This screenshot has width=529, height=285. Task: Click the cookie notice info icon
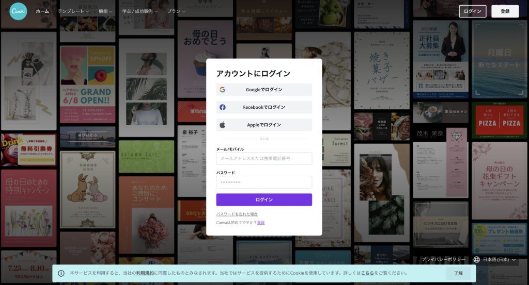pyautogui.click(x=61, y=273)
